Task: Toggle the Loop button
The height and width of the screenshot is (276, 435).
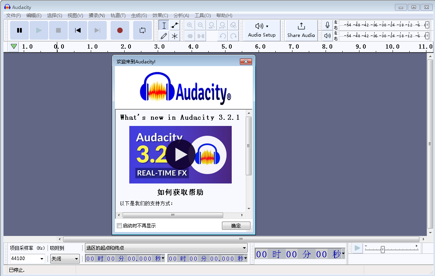Action: [142, 30]
